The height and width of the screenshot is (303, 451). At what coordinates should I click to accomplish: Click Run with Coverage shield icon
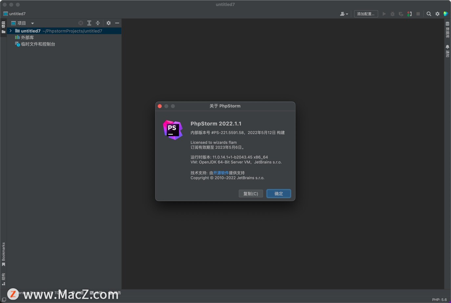[401, 14]
